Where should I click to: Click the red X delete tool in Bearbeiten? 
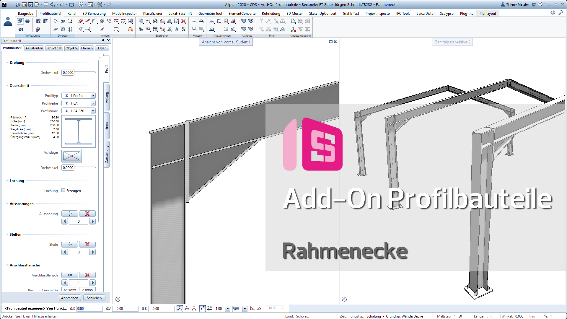[184, 21]
